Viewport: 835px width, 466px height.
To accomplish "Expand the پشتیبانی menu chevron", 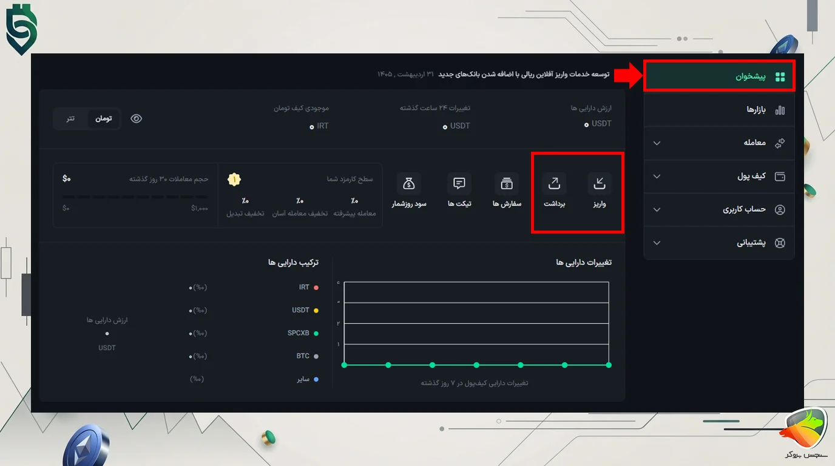I will [x=657, y=243].
